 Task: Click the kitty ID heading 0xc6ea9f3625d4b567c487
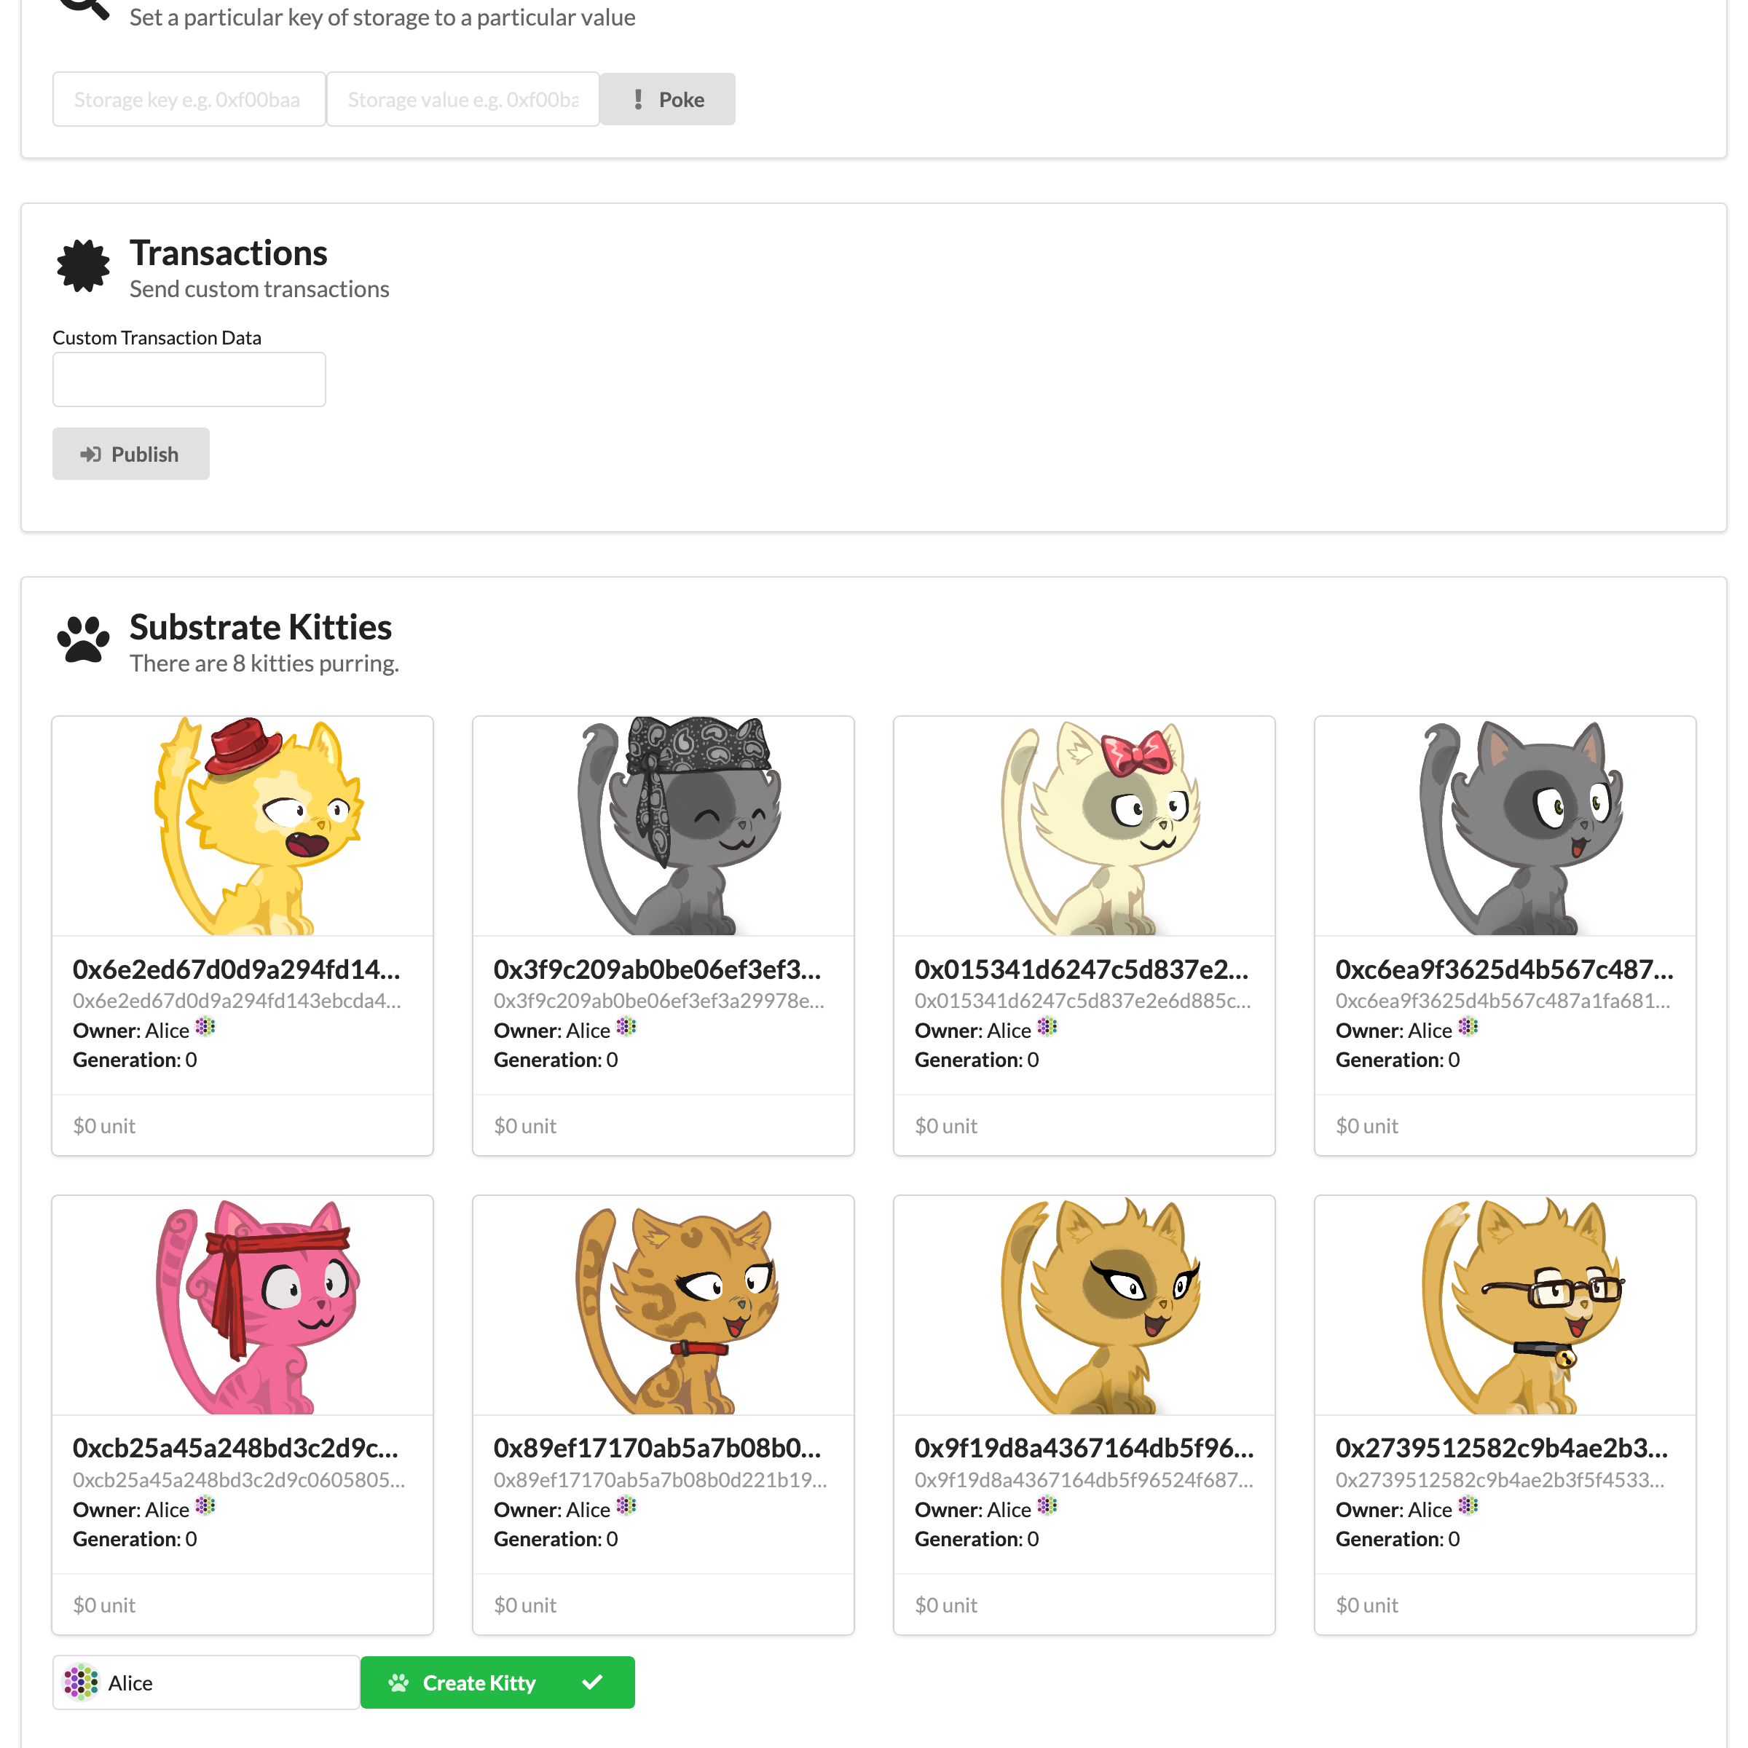pyautogui.click(x=1504, y=969)
